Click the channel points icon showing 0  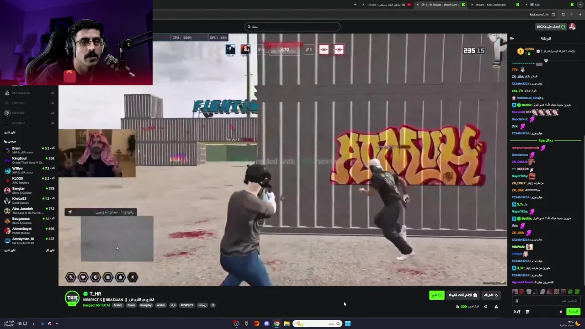pos(517,312)
